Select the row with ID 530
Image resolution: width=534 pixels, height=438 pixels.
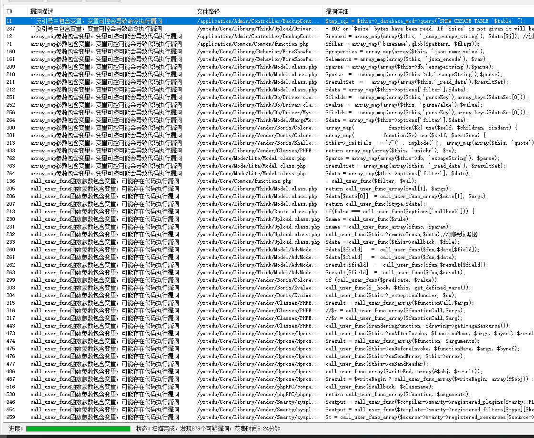point(270,395)
